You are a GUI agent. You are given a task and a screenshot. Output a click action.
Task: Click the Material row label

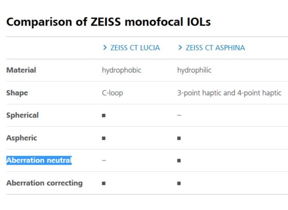coord(21,70)
